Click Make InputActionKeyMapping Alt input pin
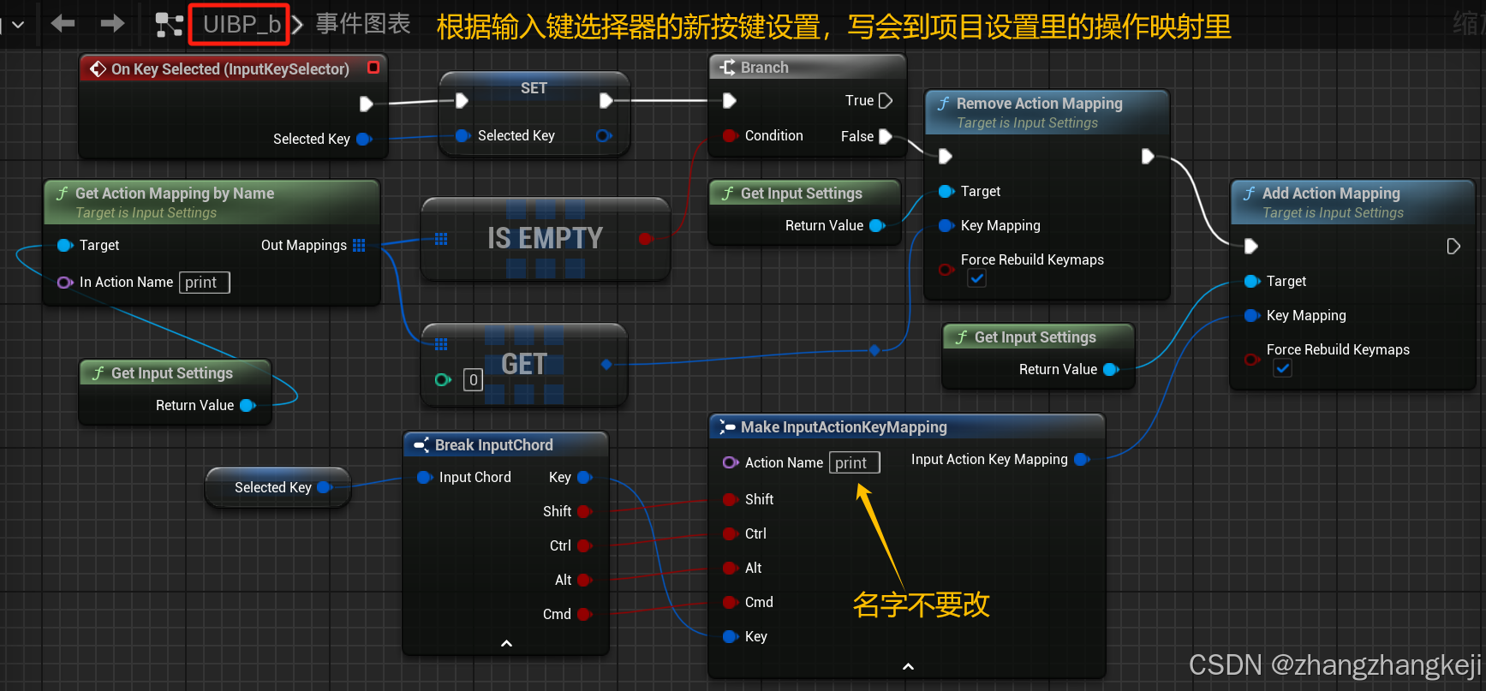 [730, 568]
